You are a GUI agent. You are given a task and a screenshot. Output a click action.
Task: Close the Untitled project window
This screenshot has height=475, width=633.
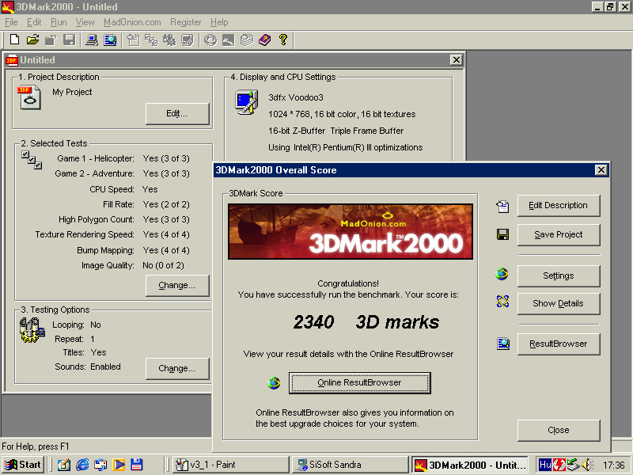pos(457,60)
